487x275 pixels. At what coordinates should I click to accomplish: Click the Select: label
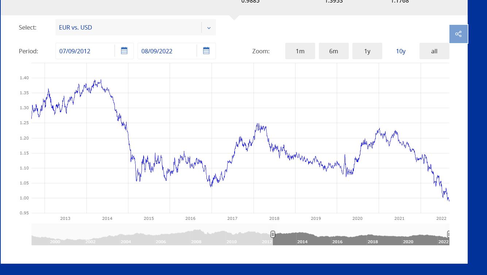tap(28, 27)
